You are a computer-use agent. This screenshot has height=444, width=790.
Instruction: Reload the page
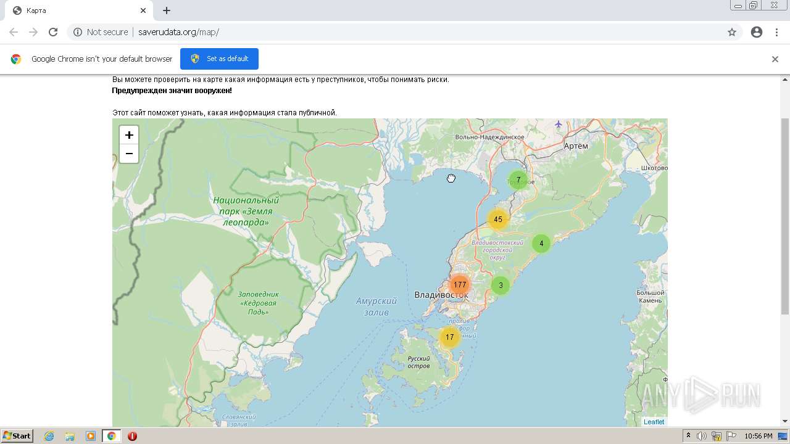pyautogui.click(x=53, y=32)
